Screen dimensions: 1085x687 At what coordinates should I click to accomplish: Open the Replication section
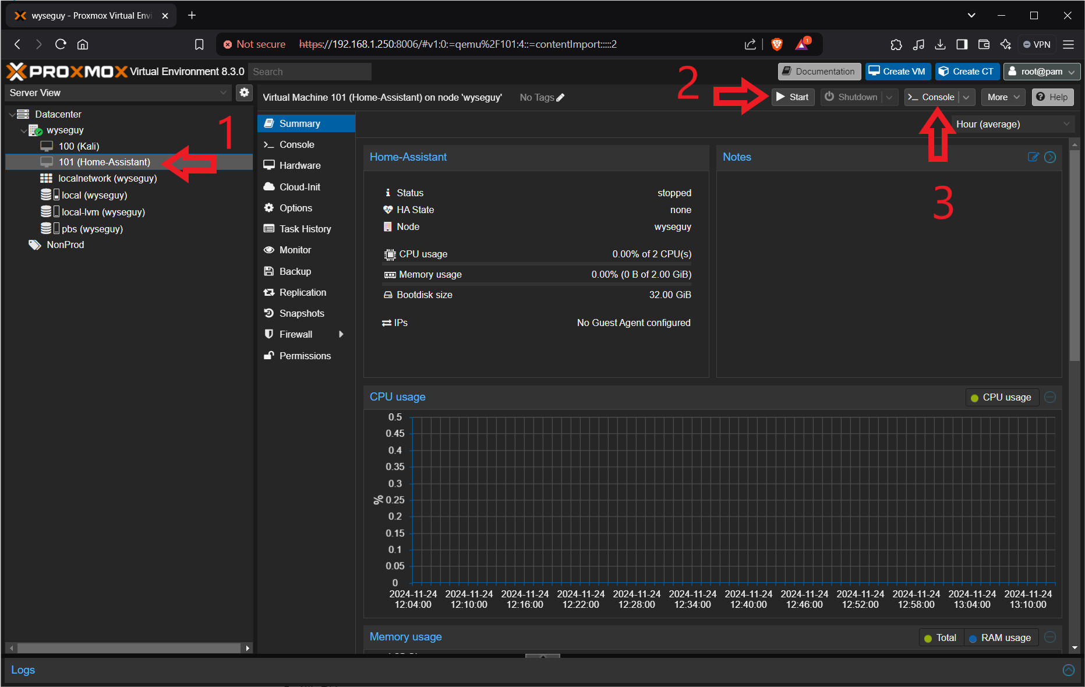[306, 292]
